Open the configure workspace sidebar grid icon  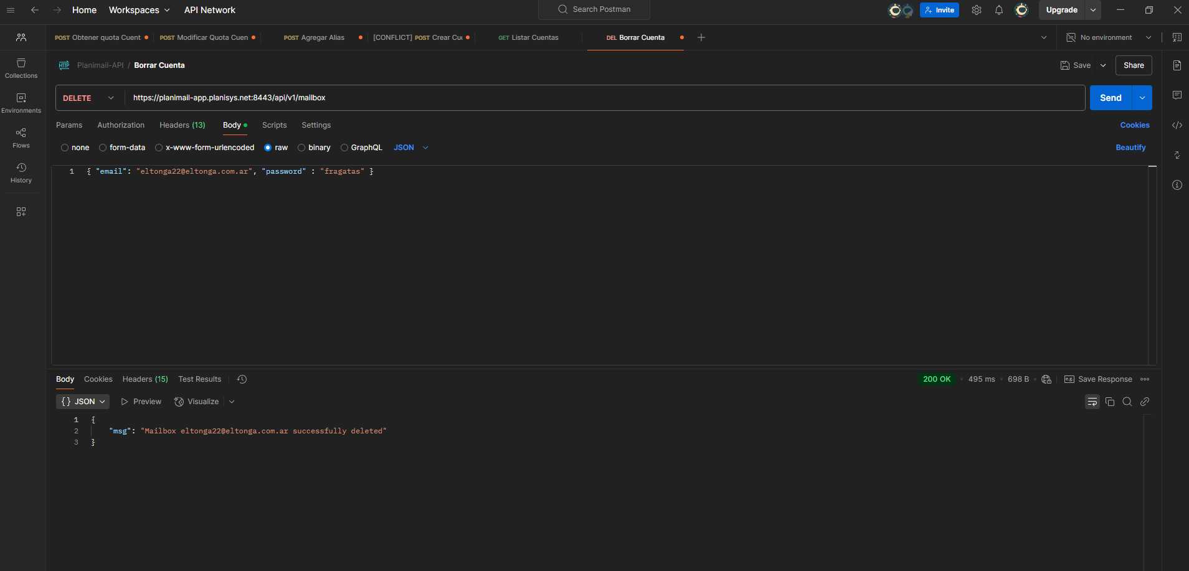(x=21, y=212)
